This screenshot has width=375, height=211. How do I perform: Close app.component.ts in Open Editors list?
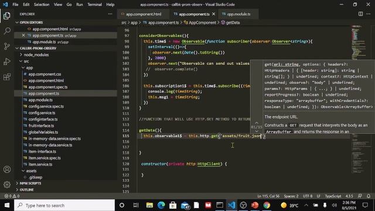coord(23,35)
